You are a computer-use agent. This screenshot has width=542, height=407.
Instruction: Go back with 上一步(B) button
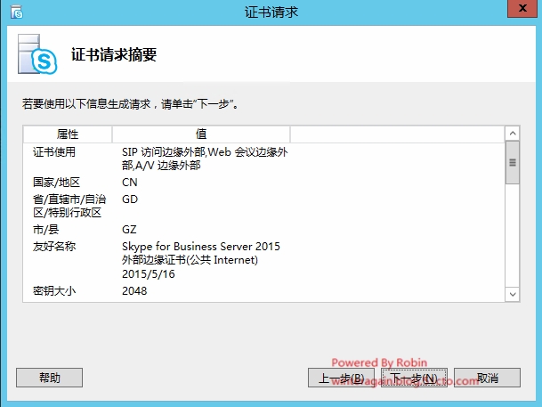click(x=341, y=378)
